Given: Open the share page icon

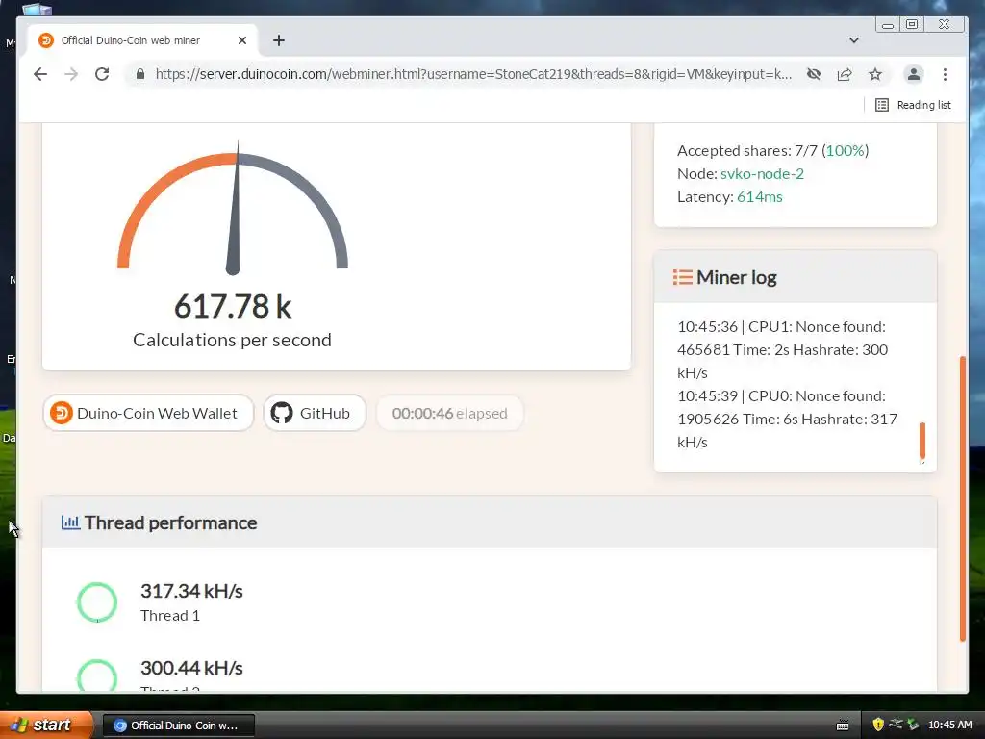Looking at the screenshot, I should [x=845, y=74].
